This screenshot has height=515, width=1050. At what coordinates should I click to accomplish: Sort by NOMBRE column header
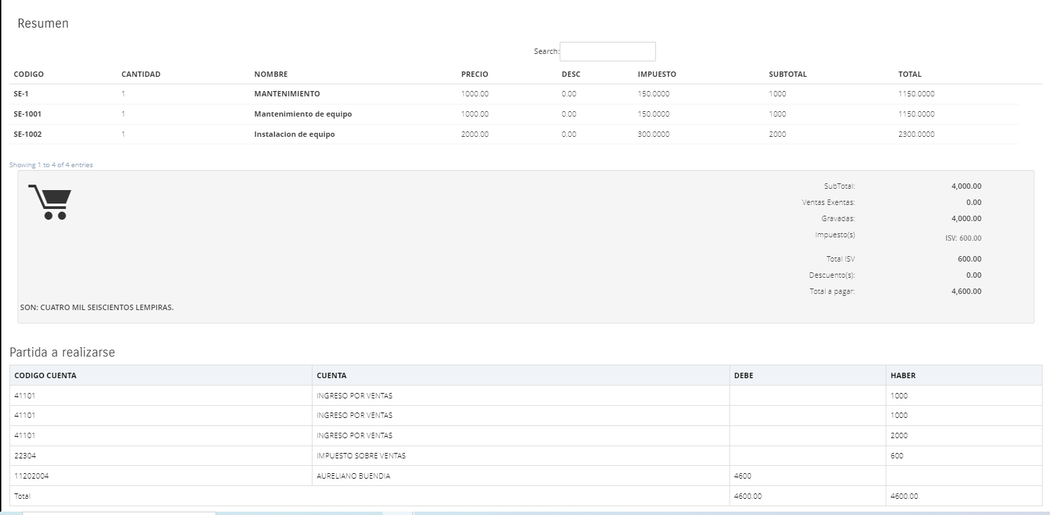[271, 74]
